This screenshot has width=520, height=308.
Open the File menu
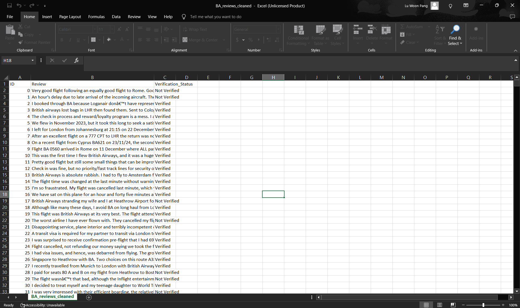[x=10, y=17]
